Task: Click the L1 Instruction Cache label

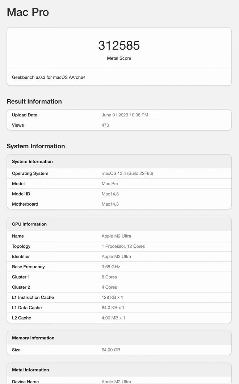Action: 33,298
